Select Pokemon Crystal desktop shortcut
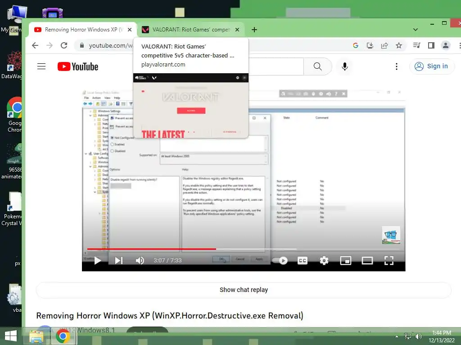The image size is (461, 345). (12, 209)
